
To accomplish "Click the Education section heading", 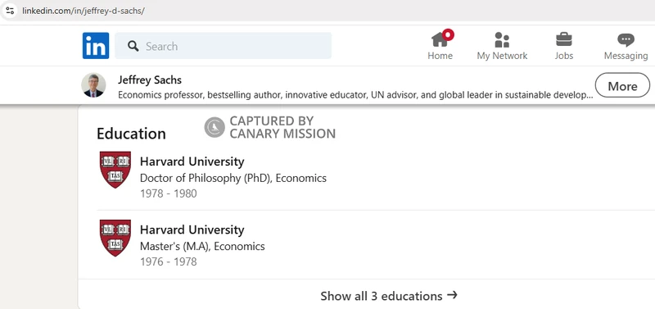I will pyautogui.click(x=131, y=134).
